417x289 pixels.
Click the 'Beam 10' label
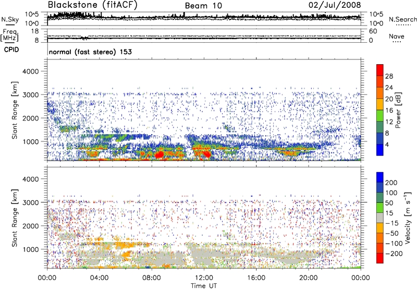(x=203, y=6)
